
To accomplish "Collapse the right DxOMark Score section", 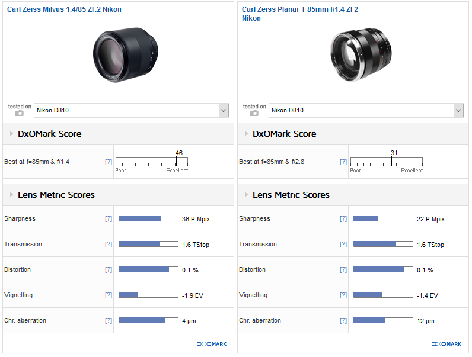I will 246,134.
